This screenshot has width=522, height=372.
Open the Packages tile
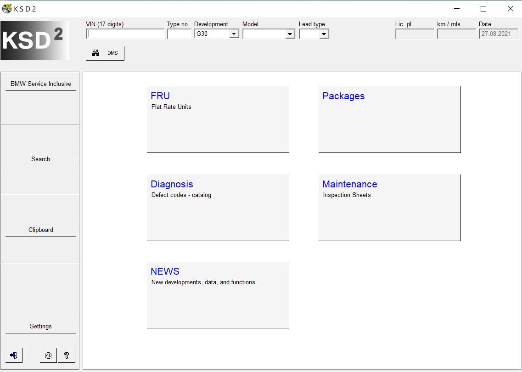click(x=390, y=119)
